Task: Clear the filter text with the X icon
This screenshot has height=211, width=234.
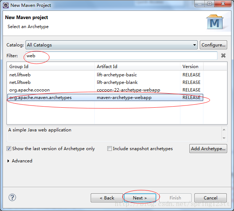Action: (x=223, y=55)
